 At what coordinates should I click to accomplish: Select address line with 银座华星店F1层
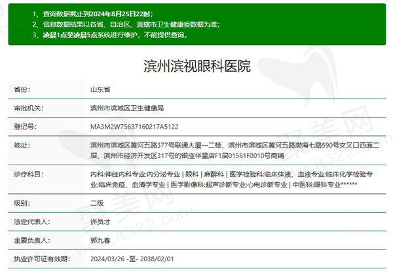(187, 155)
